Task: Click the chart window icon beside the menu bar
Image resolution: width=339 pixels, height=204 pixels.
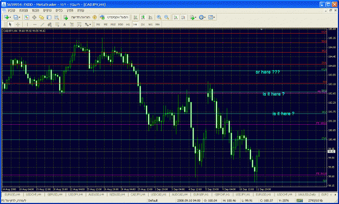Action: (x=4, y=10)
